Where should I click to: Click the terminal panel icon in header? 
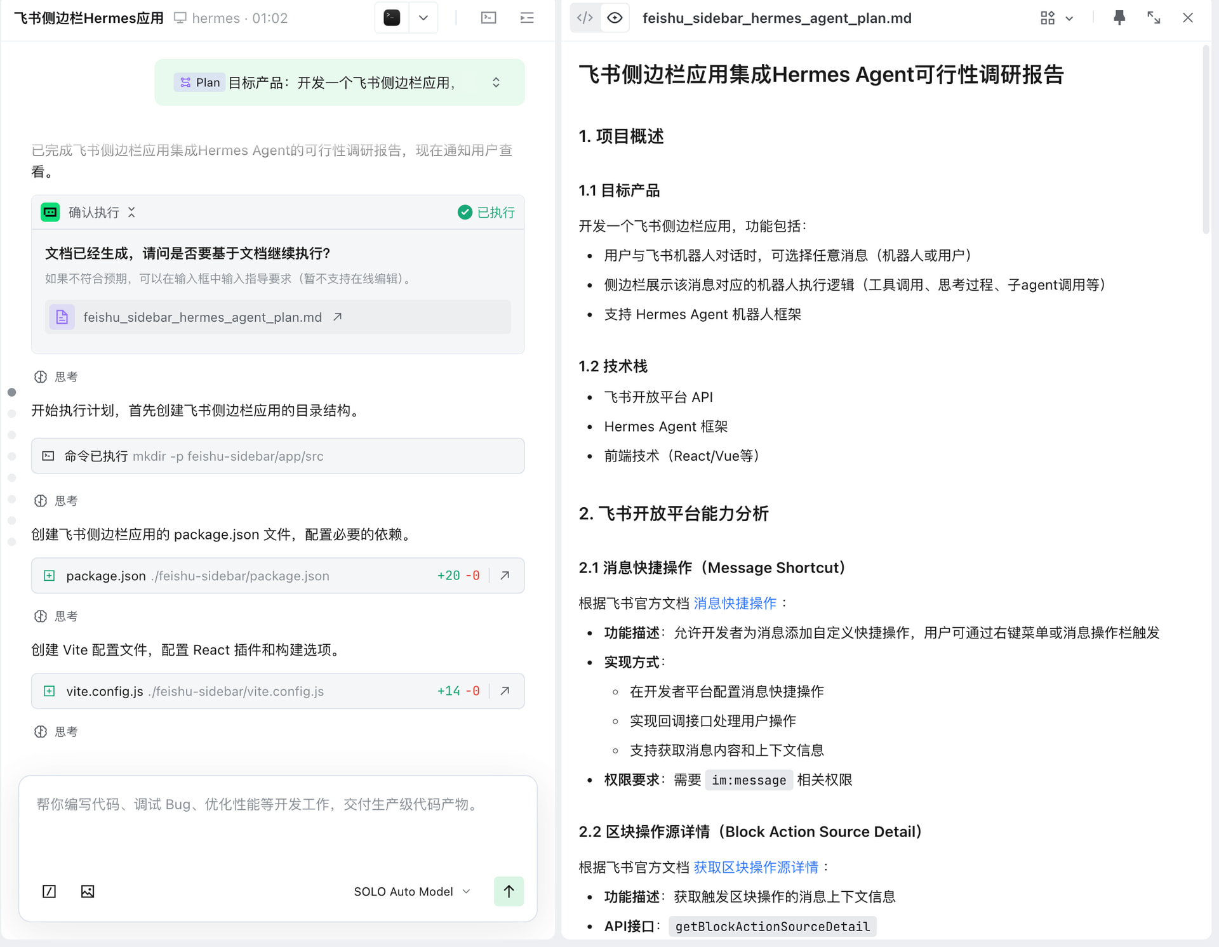pyautogui.click(x=488, y=18)
